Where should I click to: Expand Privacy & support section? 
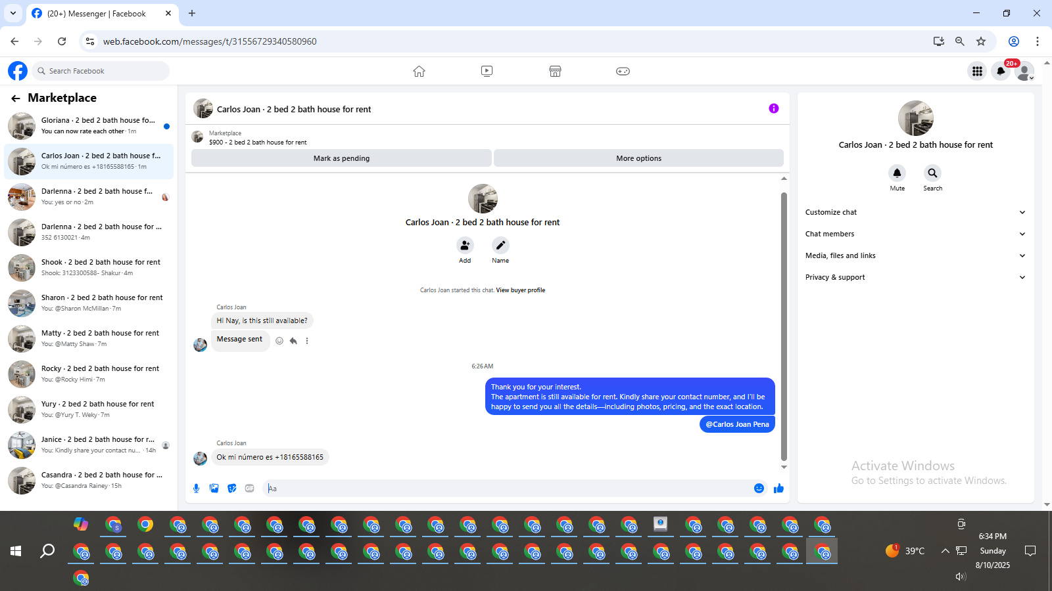(915, 277)
